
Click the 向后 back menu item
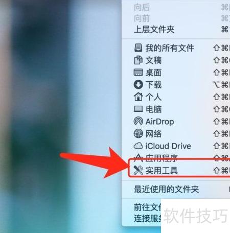point(176,8)
